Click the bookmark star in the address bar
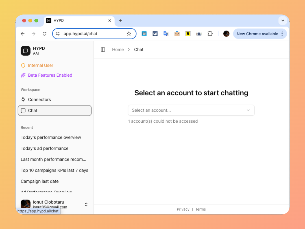 (129, 33)
